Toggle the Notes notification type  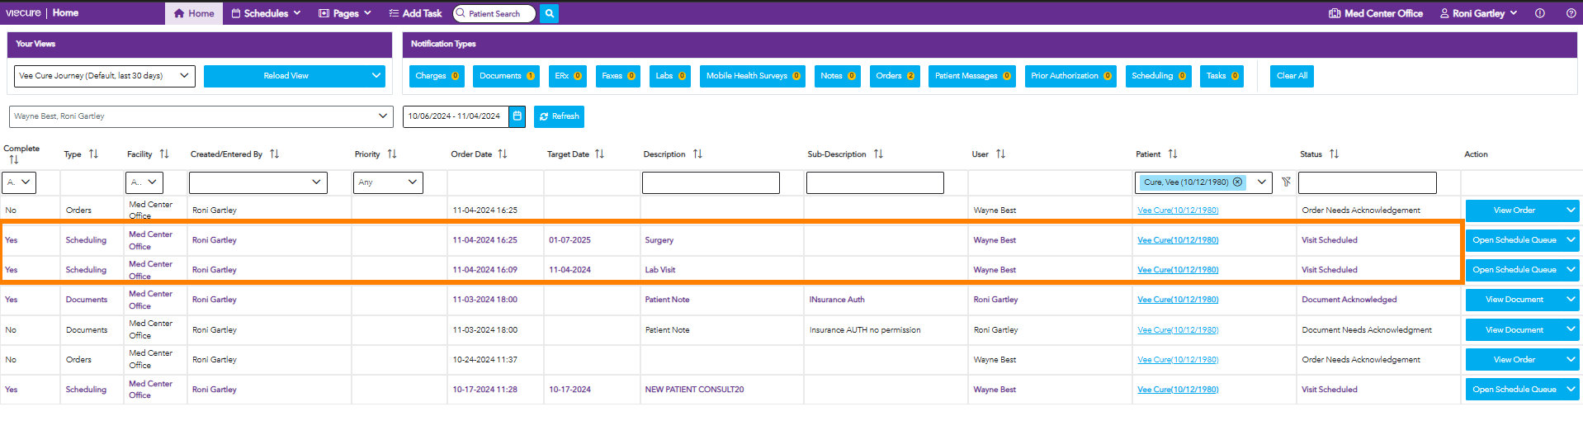838,76
